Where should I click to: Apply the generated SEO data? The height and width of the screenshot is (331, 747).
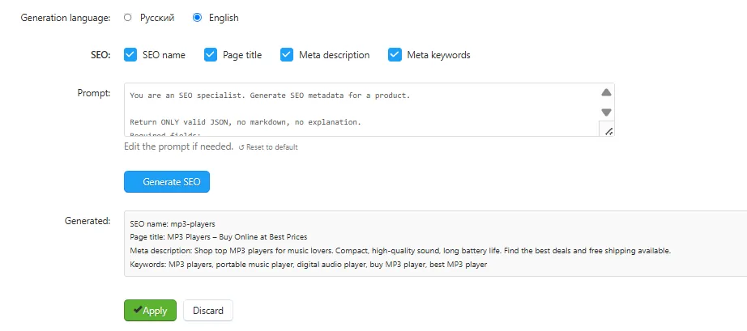150,311
